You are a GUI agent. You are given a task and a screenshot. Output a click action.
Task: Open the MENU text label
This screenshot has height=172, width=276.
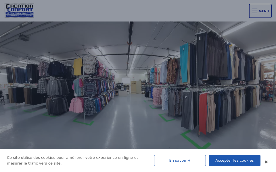264,11
